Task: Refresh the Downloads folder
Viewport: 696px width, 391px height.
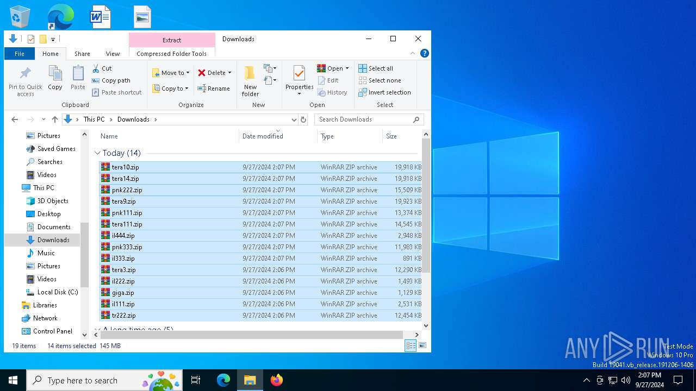Action: click(x=303, y=119)
